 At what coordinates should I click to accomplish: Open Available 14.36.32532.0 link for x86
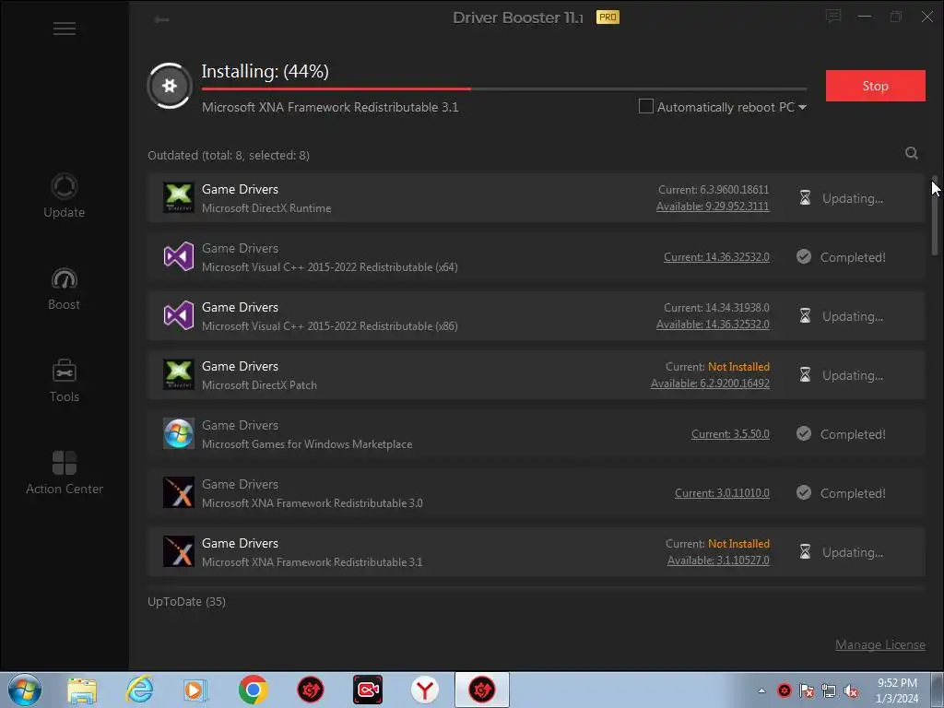coord(713,324)
